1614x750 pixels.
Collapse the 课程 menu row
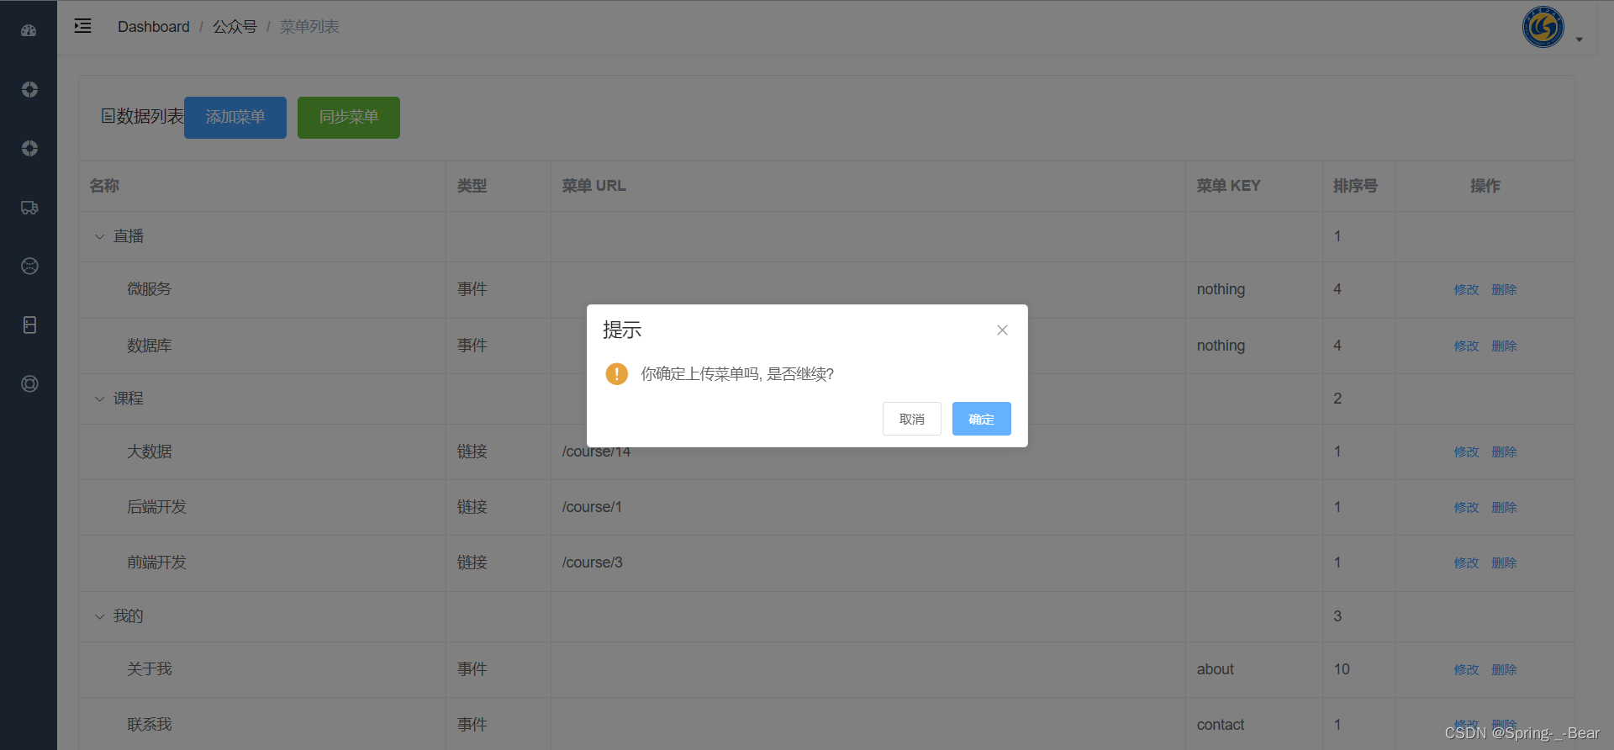(x=99, y=399)
